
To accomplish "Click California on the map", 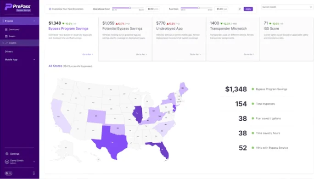I will pos(59,116).
